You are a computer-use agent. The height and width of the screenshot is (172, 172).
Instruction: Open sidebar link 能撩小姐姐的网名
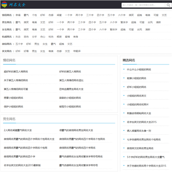[x=137, y=78]
